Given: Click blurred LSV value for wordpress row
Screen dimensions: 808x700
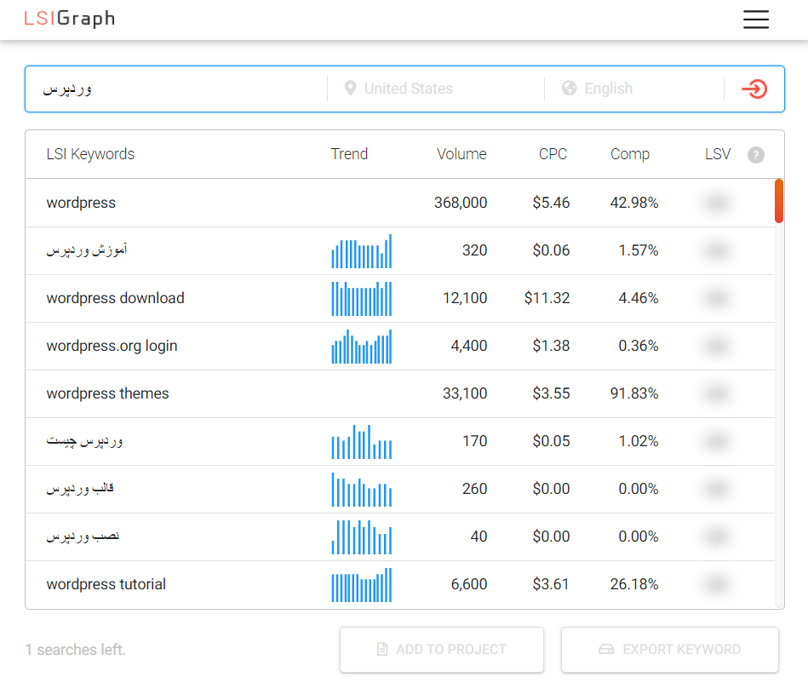Looking at the screenshot, I should tap(717, 203).
